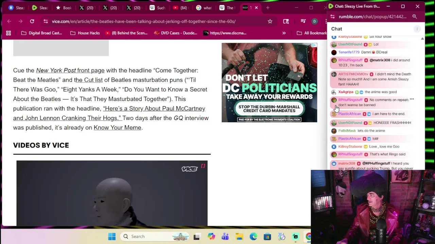Open Microsoft Edge from the taskbar
435x244 pixels.
tap(253, 237)
